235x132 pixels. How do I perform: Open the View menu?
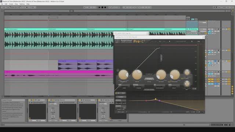point(16,4)
